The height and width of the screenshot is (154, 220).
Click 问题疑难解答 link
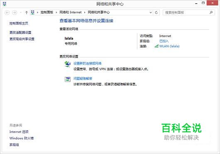(83, 79)
